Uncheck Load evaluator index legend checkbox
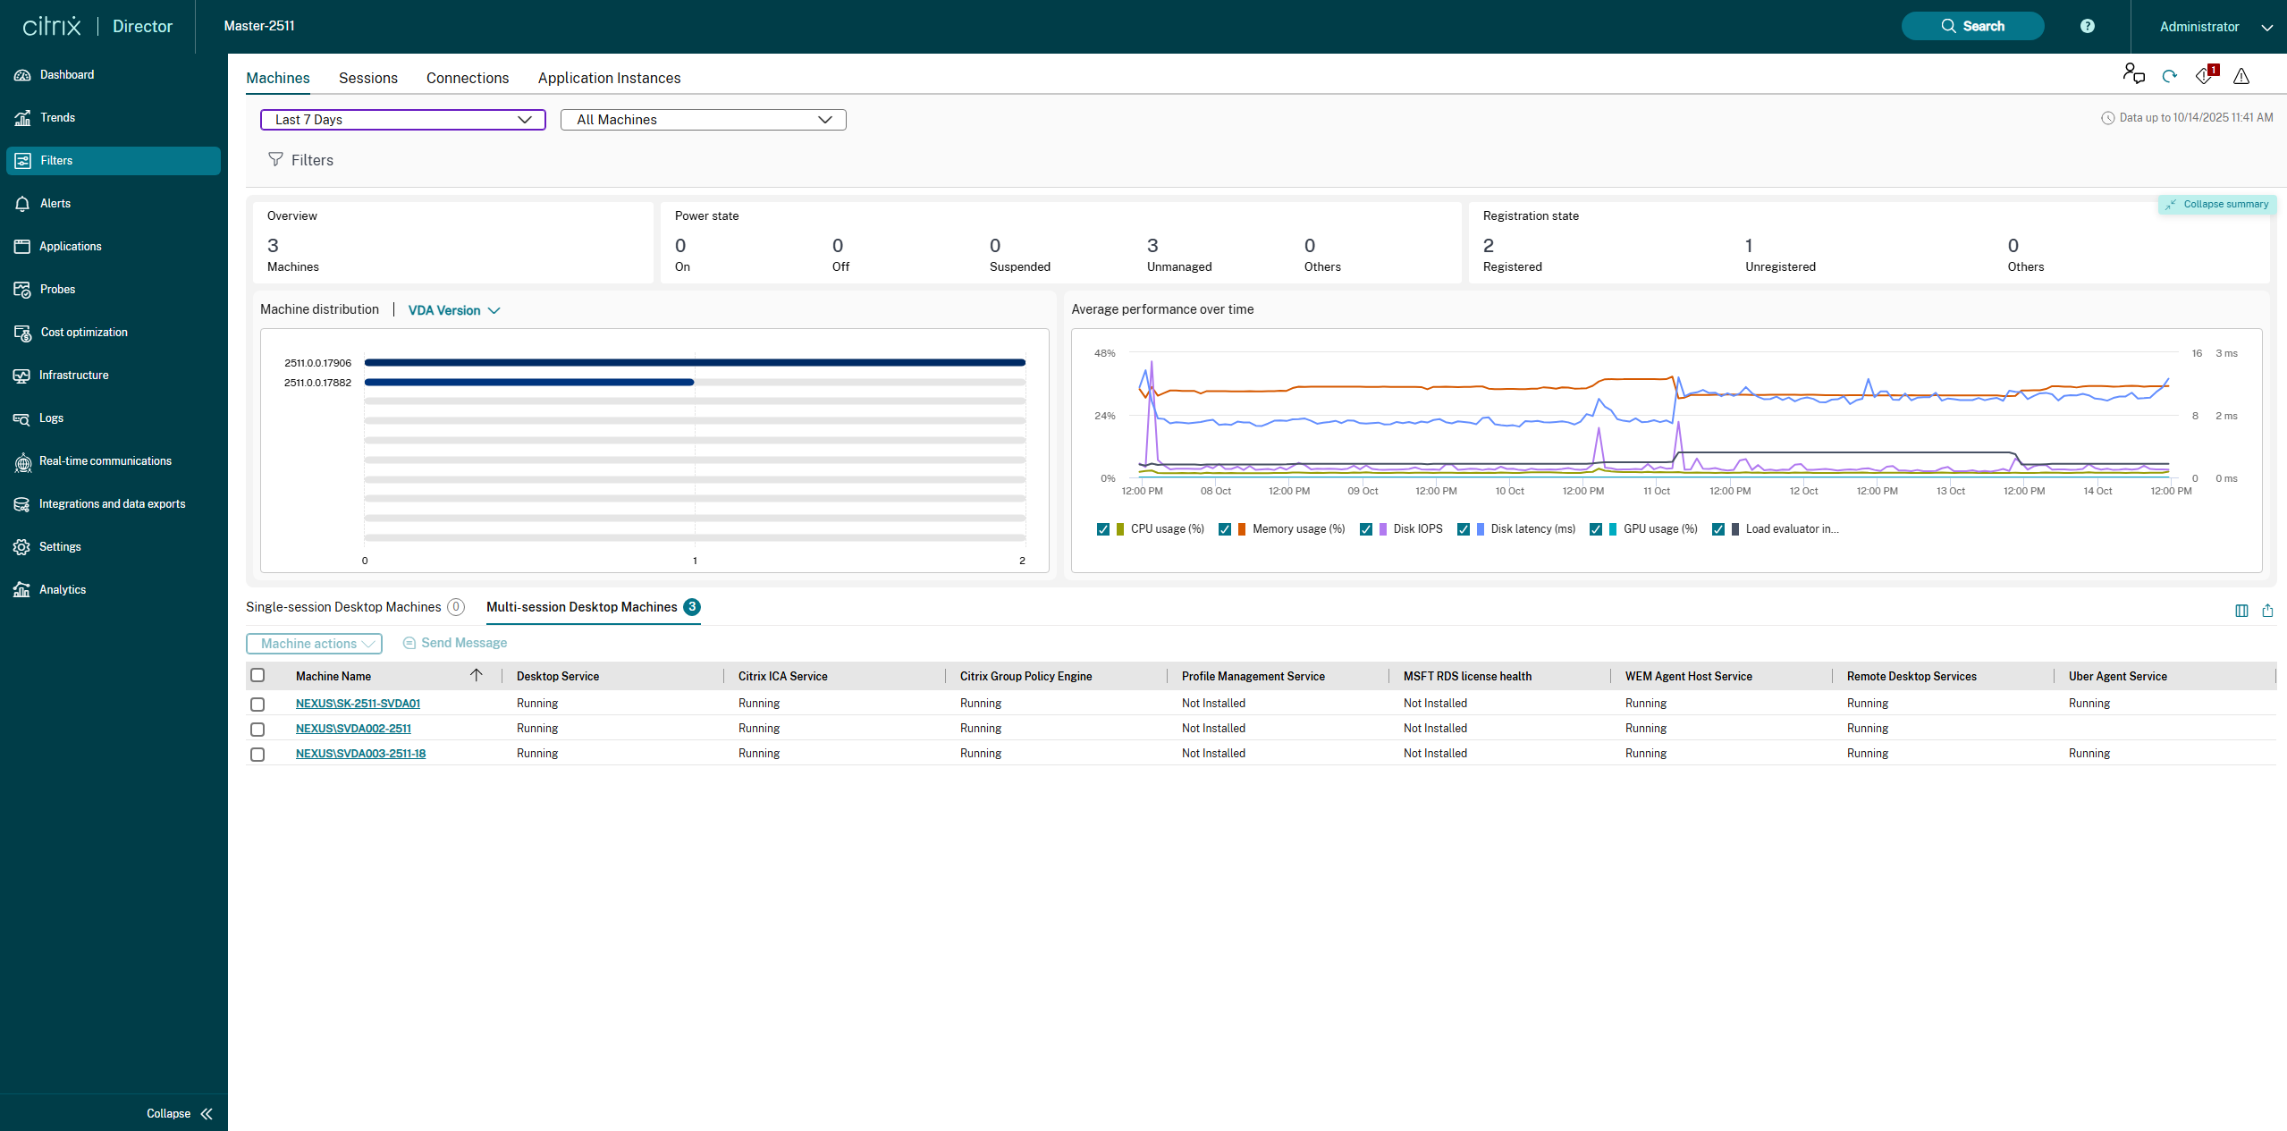Viewport: 2287px width, 1131px height. pos(1718,529)
